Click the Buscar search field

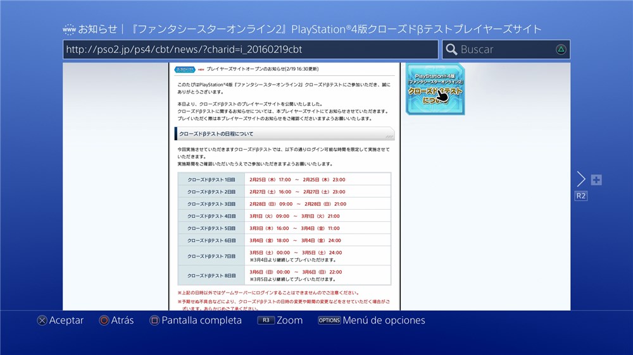tap(506, 49)
